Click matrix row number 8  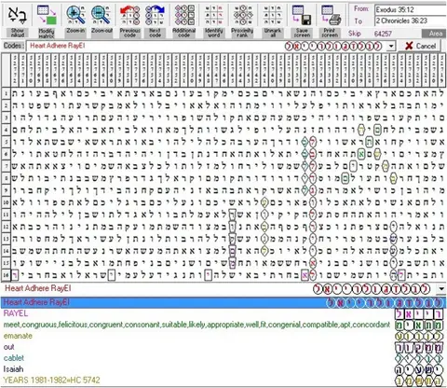(x=6, y=178)
